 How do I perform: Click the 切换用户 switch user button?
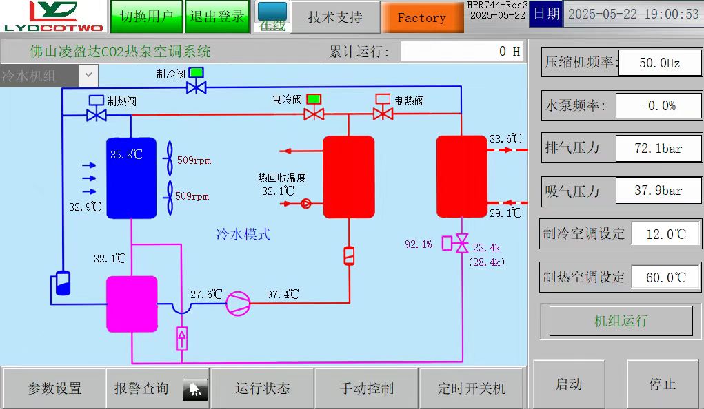click(x=146, y=17)
